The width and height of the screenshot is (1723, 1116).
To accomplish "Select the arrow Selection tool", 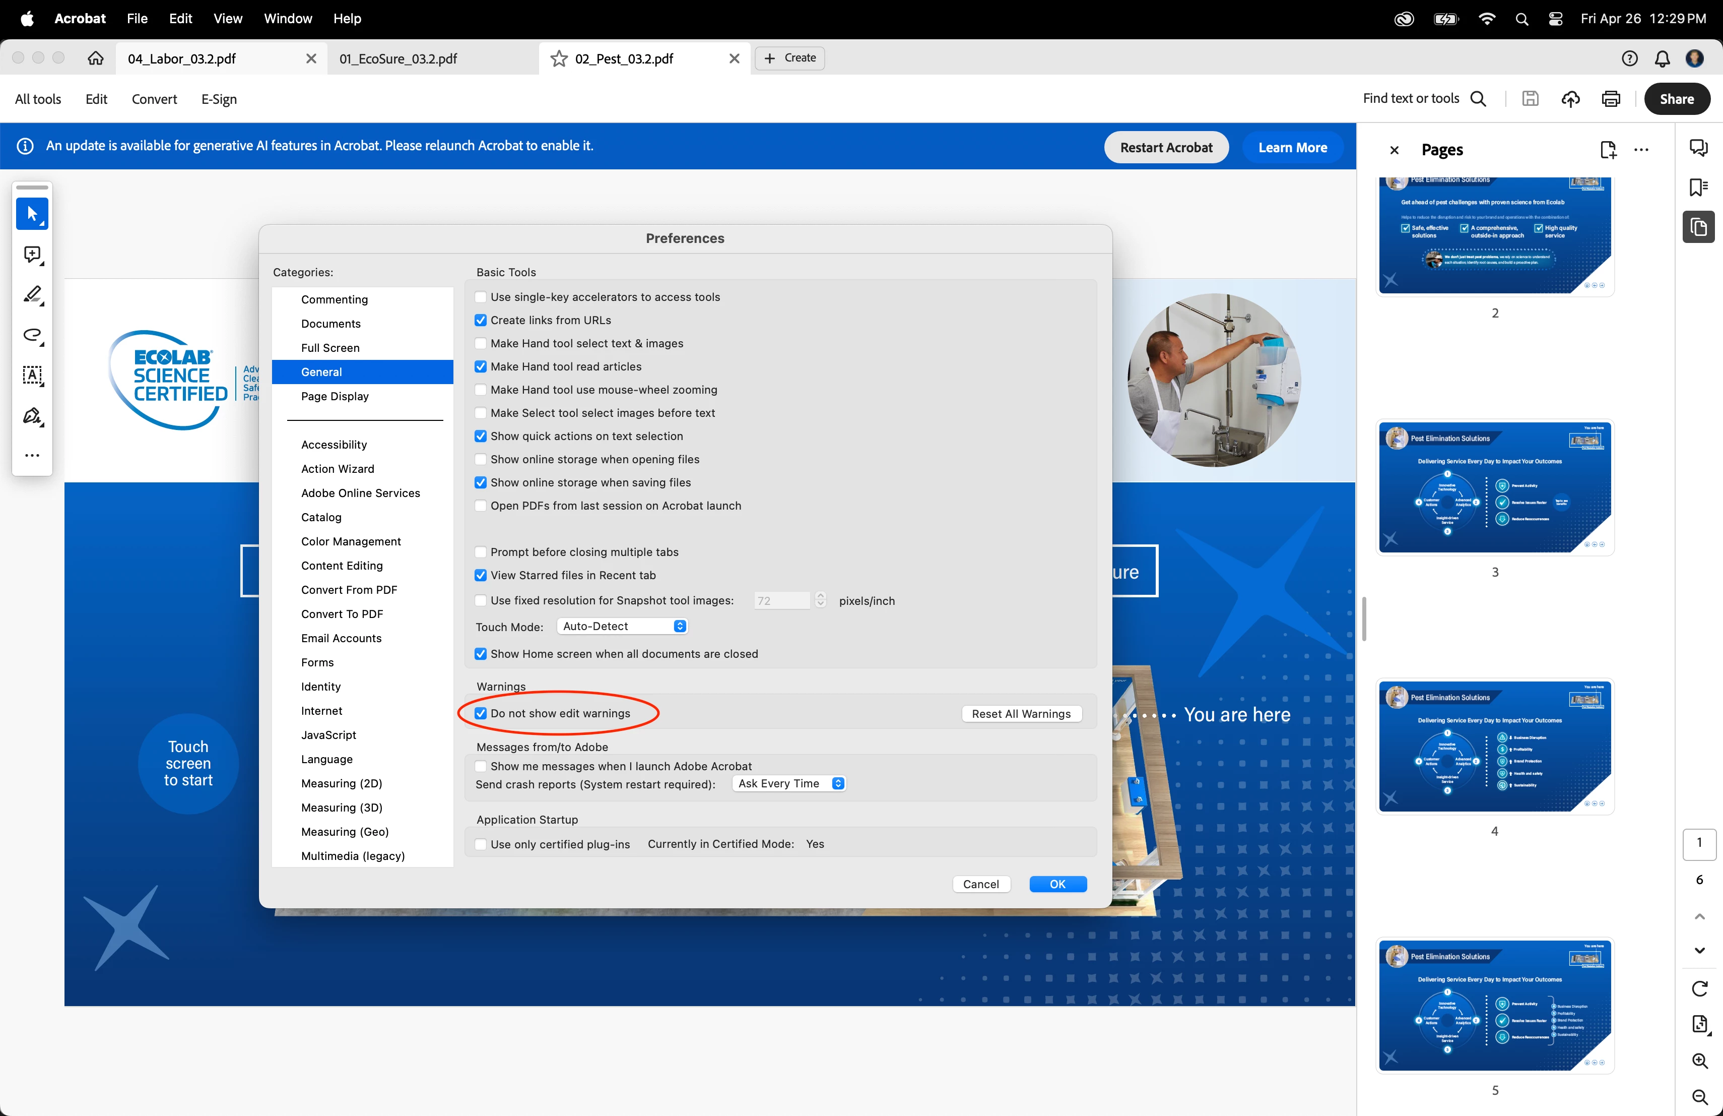I will [x=32, y=214].
